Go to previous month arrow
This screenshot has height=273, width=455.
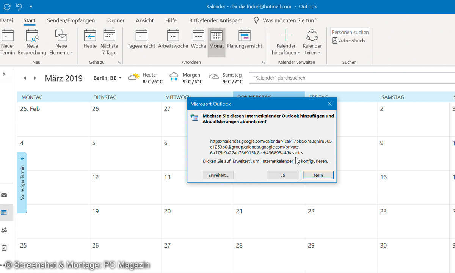pos(25,78)
